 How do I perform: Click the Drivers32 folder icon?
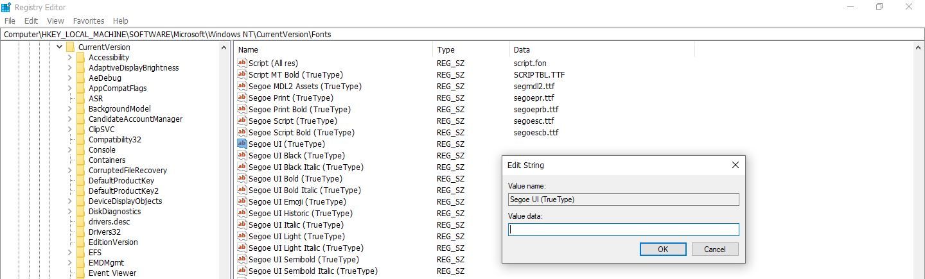[80, 232]
